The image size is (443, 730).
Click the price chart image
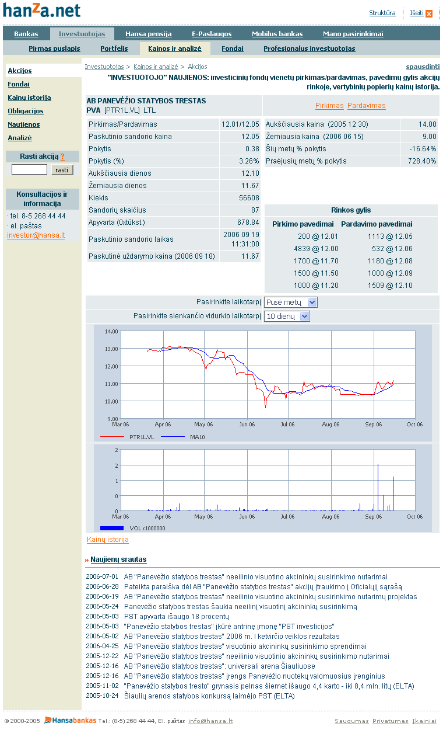263,383
